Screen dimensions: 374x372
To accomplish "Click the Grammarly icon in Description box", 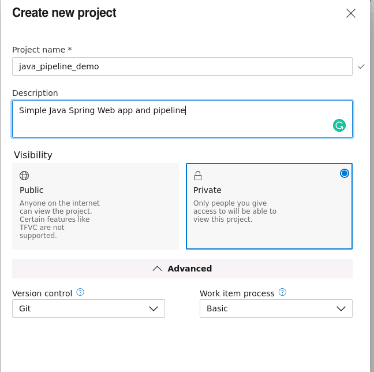I will point(339,125).
